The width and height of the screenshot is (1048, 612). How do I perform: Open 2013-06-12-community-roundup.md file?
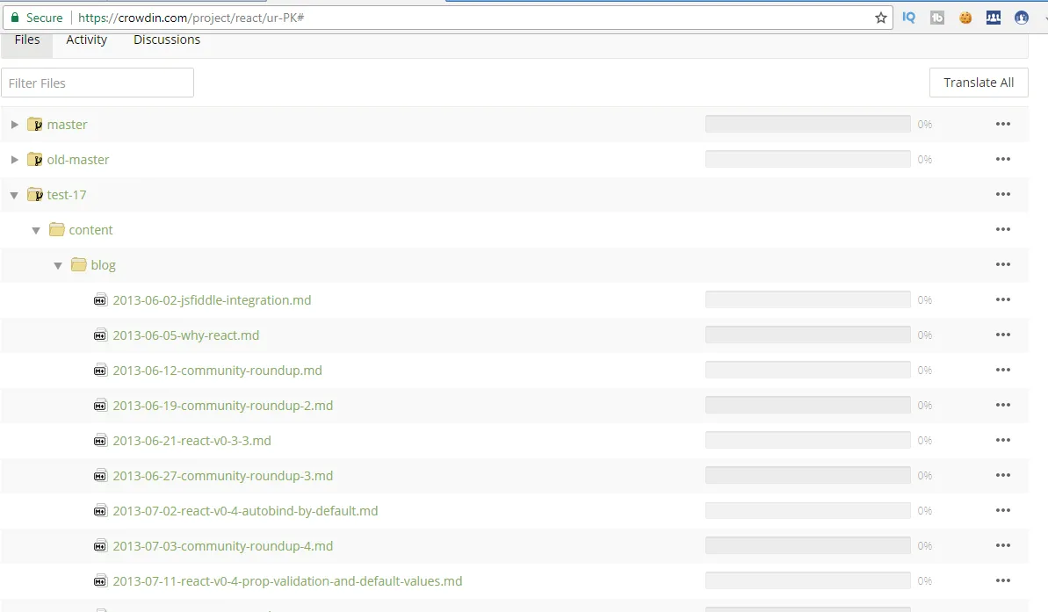(217, 371)
